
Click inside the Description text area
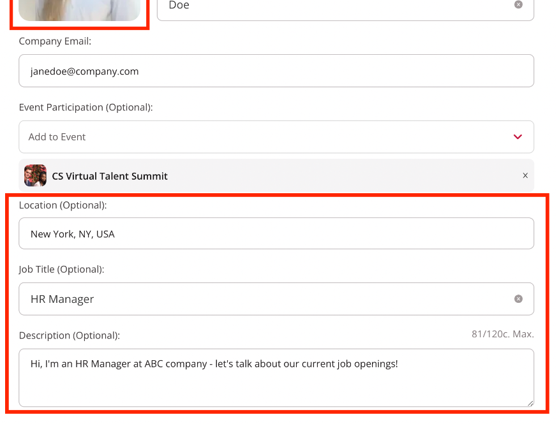[276, 383]
